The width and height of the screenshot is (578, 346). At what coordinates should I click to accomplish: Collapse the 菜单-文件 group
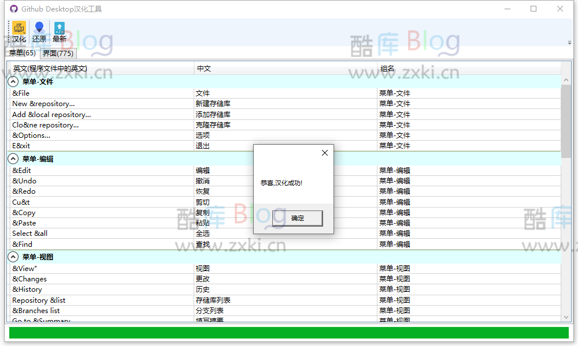tap(12, 81)
